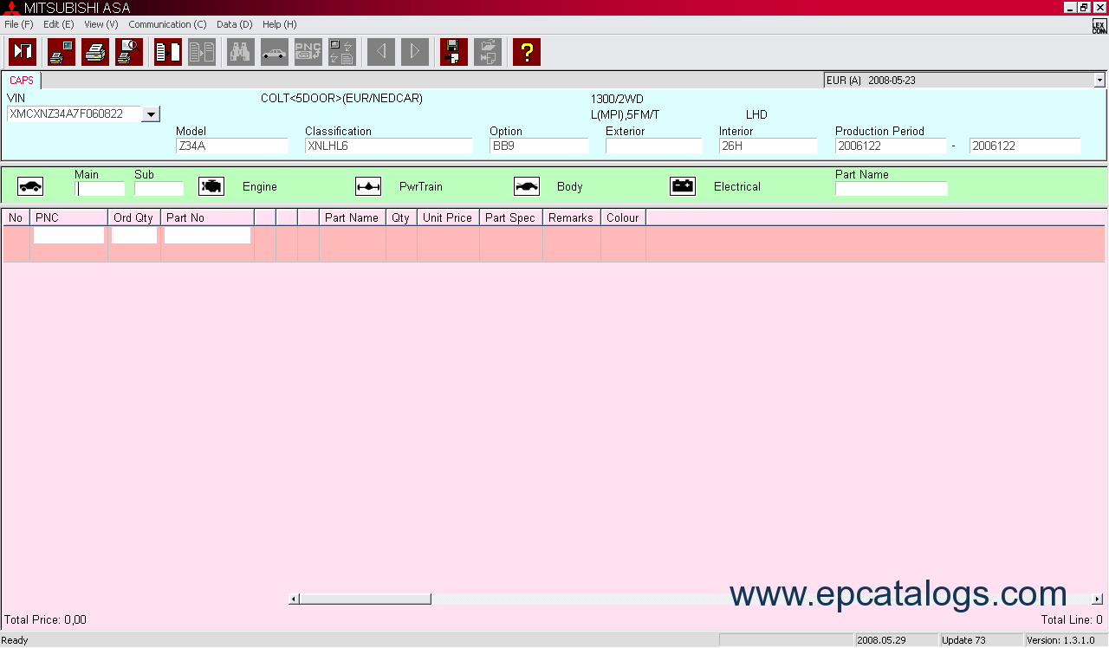Click the Unit Price column header
Screen dimensions: 1109x648
click(x=448, y=217)
